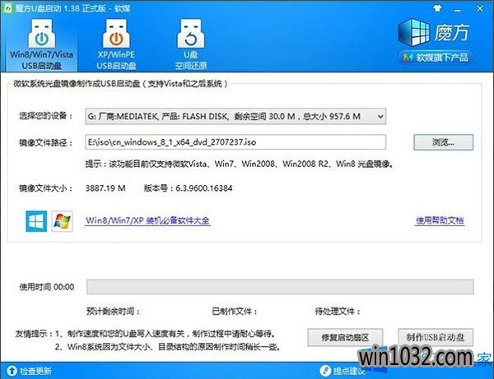Select the Win8/Win7/Vista USB boot disk tab
The width and height of the screenshot is (494, 379).
40,46
